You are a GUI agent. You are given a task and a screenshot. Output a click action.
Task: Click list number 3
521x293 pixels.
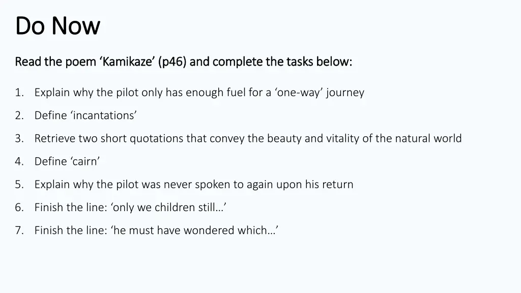click(19, 138)
